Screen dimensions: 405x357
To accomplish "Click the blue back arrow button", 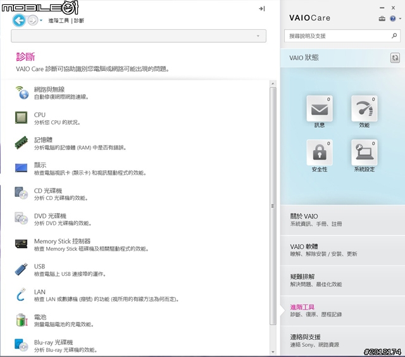I will (19, 20).
